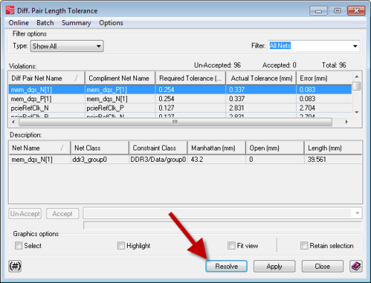Sort Description by Length (mm) column
This screenshot has height=283, width=371.
[333, 148]
